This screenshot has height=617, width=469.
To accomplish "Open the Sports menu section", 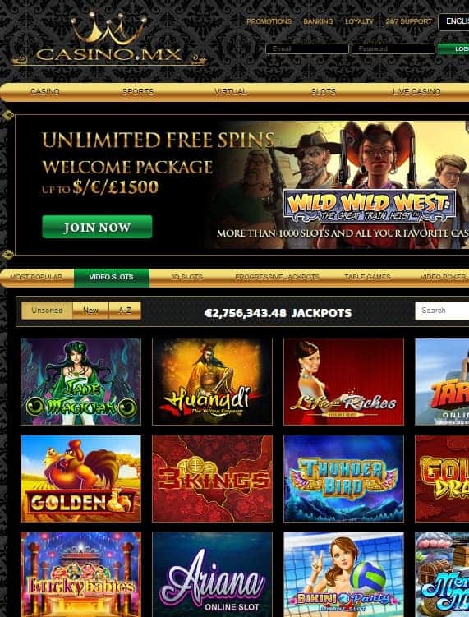I will click(138, 92).
